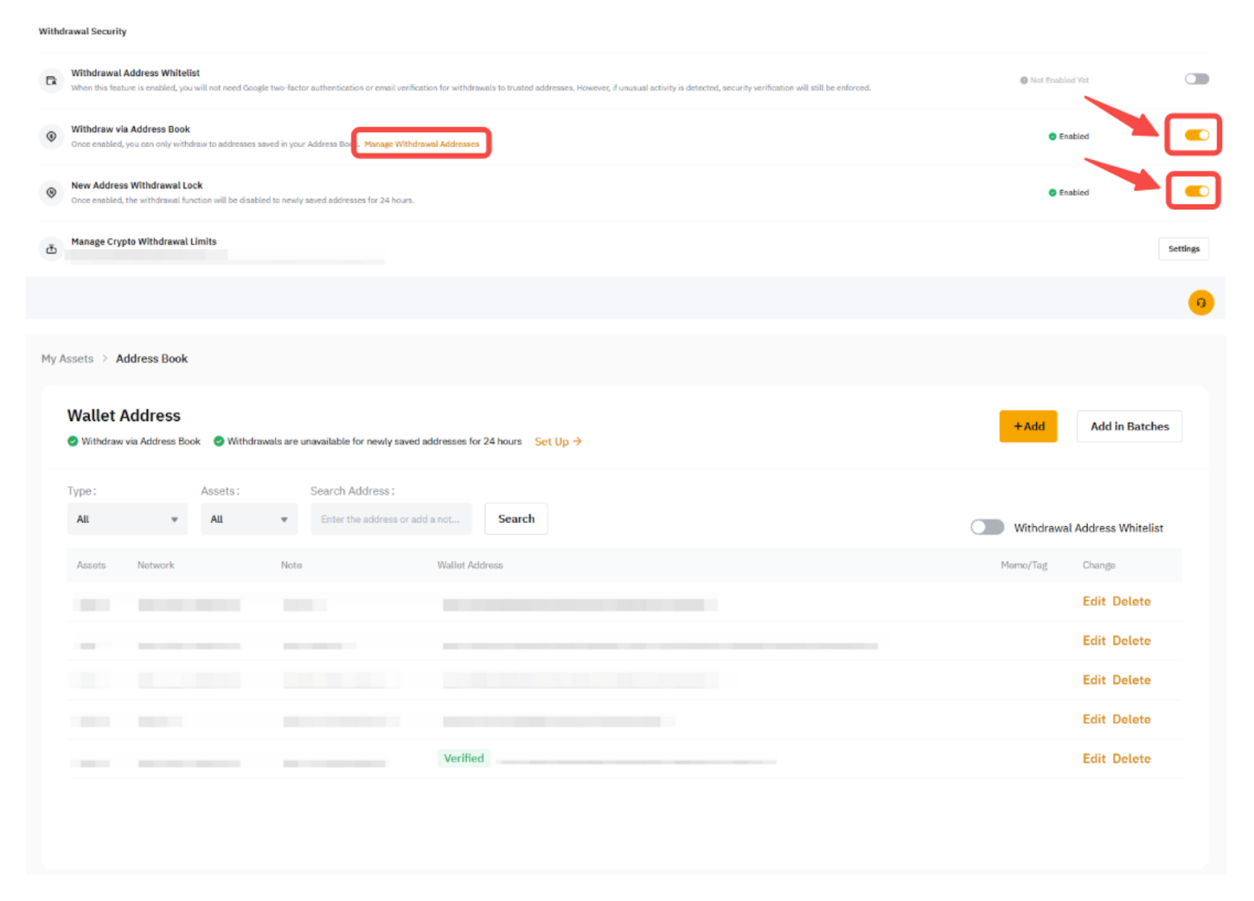The height and width of the screenshot is (901, 1254).
Task: Click the arrow icon next to Set Up
Action: coord(578,441)
